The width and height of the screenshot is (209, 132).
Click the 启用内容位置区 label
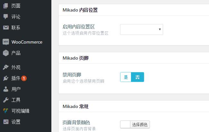pos(79,27)
